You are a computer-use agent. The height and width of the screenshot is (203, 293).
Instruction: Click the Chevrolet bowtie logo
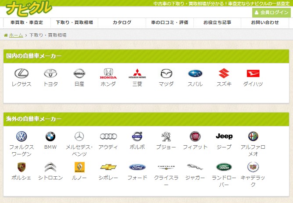tap(108, 167)
